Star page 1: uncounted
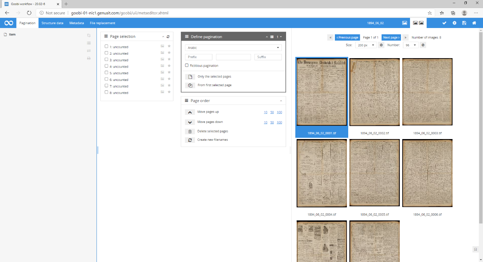Image resolution: width=483 pixels, height=262 pixels. click(x=169, y=46)
